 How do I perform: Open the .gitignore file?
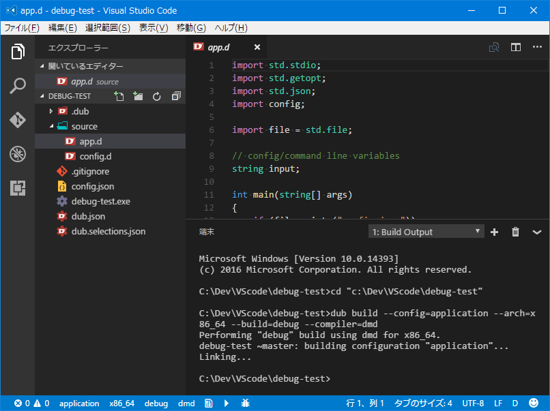[111, 171]
